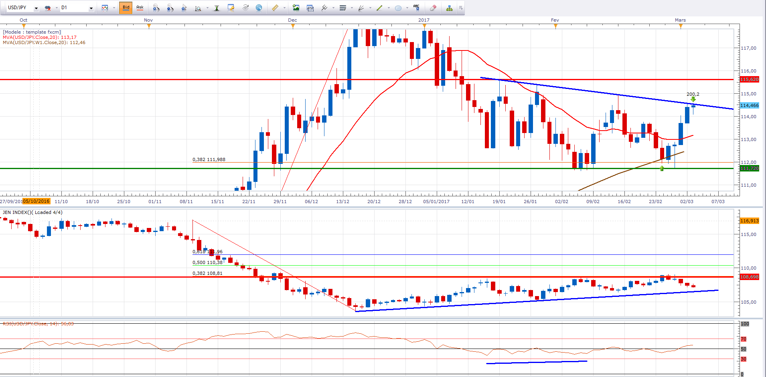Click the JEN INDEX panel label
The image size is (766, 377).
[32, 212]
